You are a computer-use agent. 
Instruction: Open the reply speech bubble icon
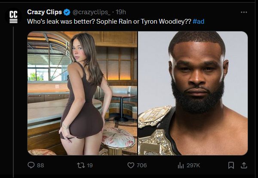(31, 165)
